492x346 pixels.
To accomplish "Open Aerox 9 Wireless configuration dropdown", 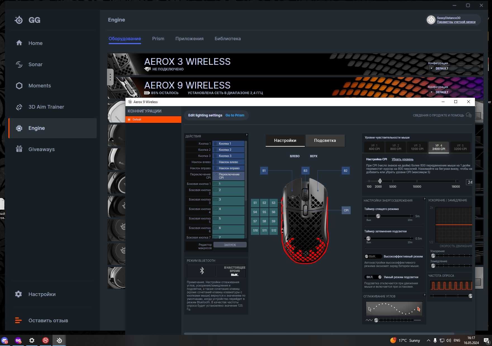I will (455, 92).
